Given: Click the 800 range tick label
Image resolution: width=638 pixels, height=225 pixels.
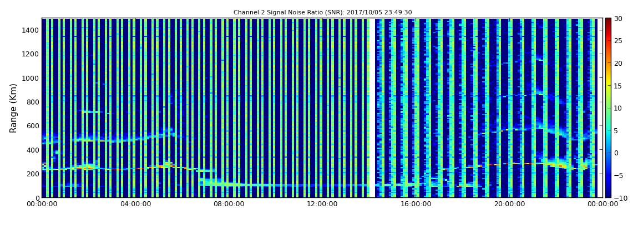Looking at the screenshot, I should (33, 102).
